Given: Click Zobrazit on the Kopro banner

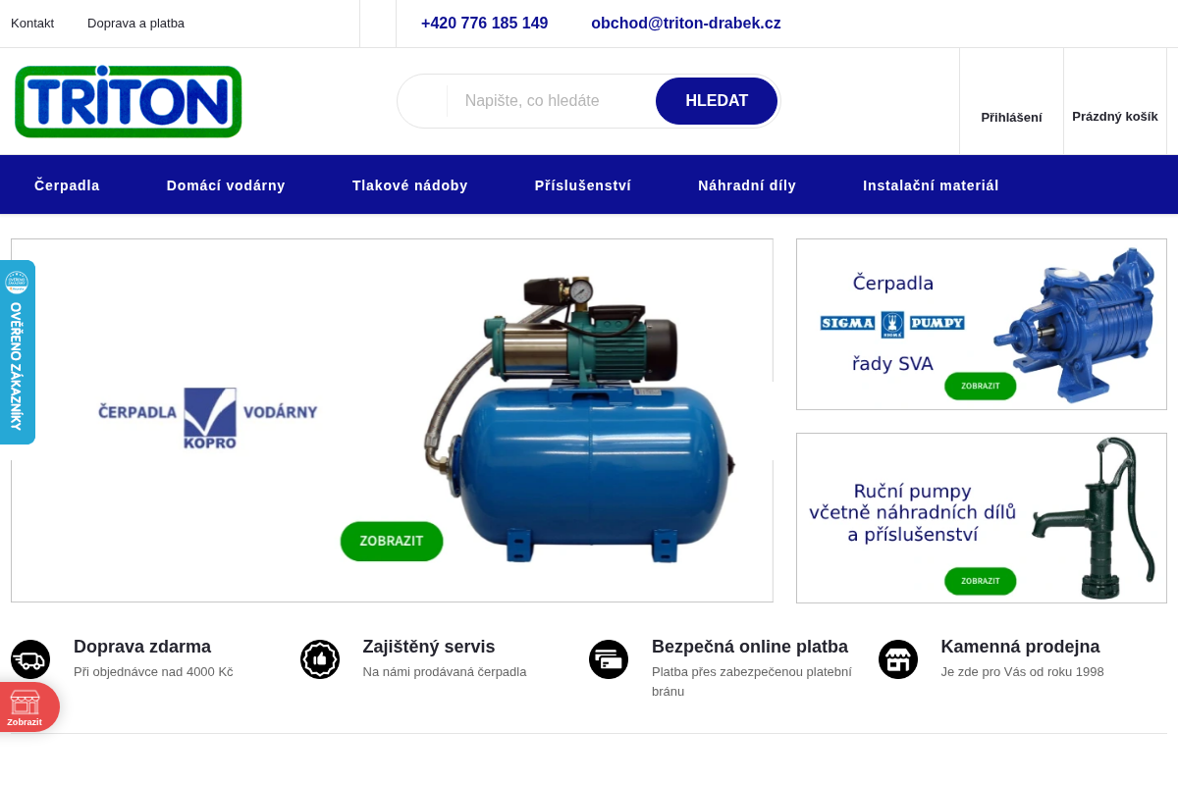Looking at the screenshot, I should [392, 542].
